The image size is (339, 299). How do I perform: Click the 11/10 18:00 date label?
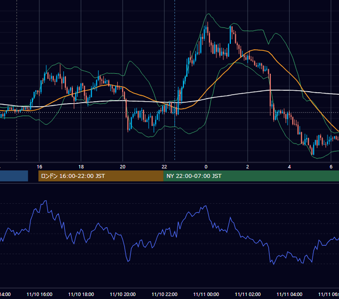pyautogui.click(x=81, y=294)
